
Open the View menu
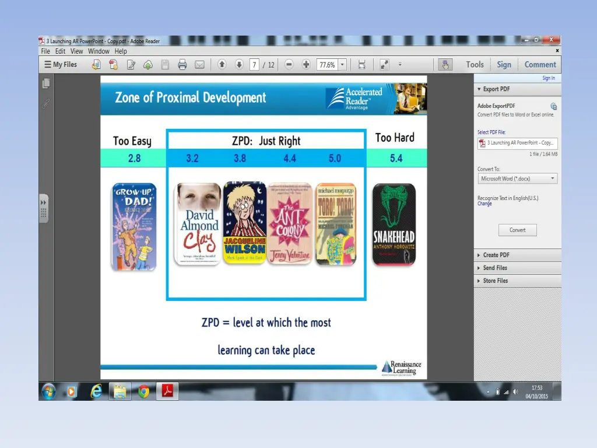point(76,51)
